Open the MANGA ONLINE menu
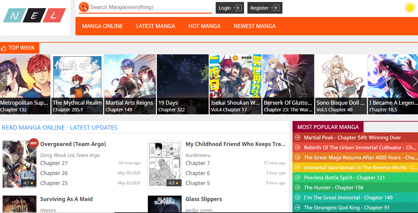Viewport: 418px width, 213px height. pyautogui.click(x=102, y=26)
